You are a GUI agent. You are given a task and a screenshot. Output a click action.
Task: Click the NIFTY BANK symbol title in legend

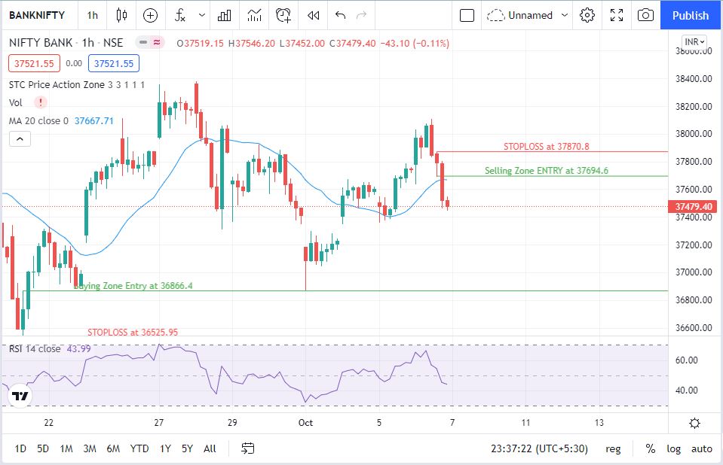pos(41,43)
